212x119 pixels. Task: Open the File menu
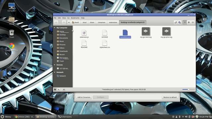tap(55, 18)
